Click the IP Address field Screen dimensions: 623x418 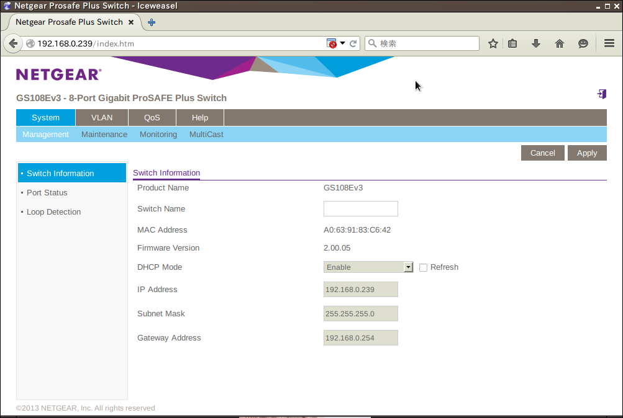(360, 290)
